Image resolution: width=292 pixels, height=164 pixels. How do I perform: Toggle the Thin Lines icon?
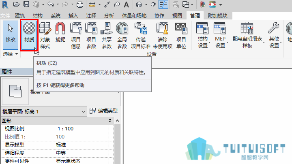coord(163,4)
